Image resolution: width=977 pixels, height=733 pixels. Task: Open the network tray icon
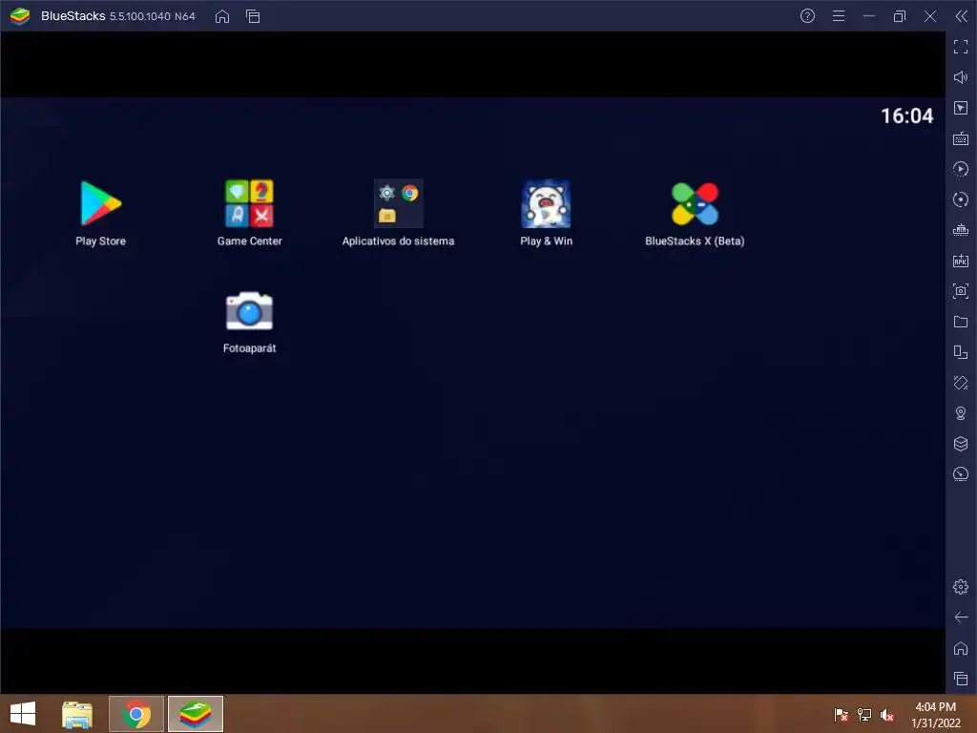(864, 715)
